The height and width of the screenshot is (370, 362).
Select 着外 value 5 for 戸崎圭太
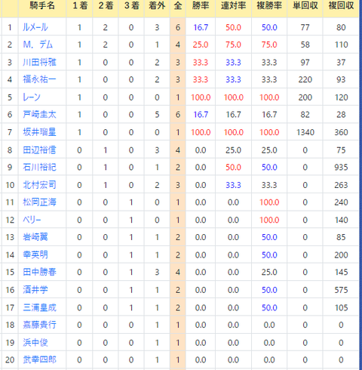click(x=157, y=115)
